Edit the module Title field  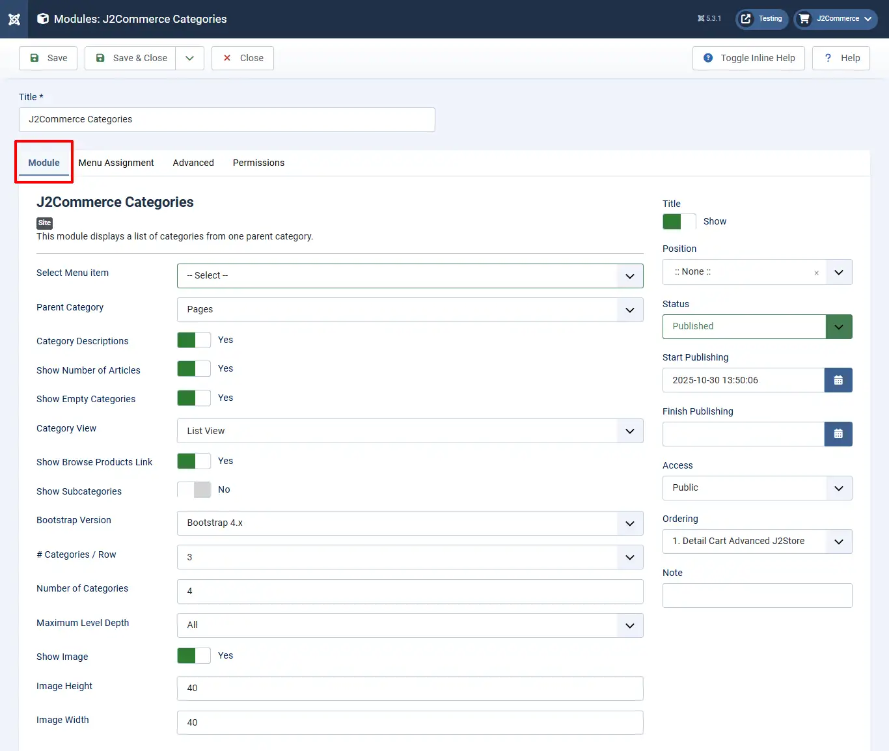pyautogui.click(x=227, y=120)
